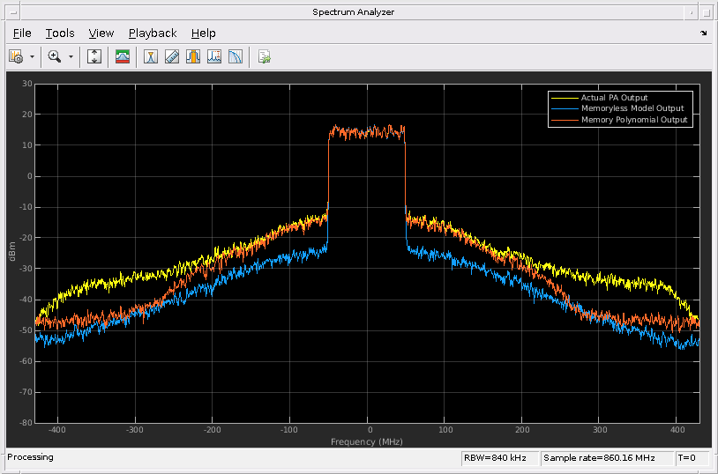Expand the zoom tool dropdown arrow
The width and height of the screenshot is (718, 474).
(x=71, y=57)
